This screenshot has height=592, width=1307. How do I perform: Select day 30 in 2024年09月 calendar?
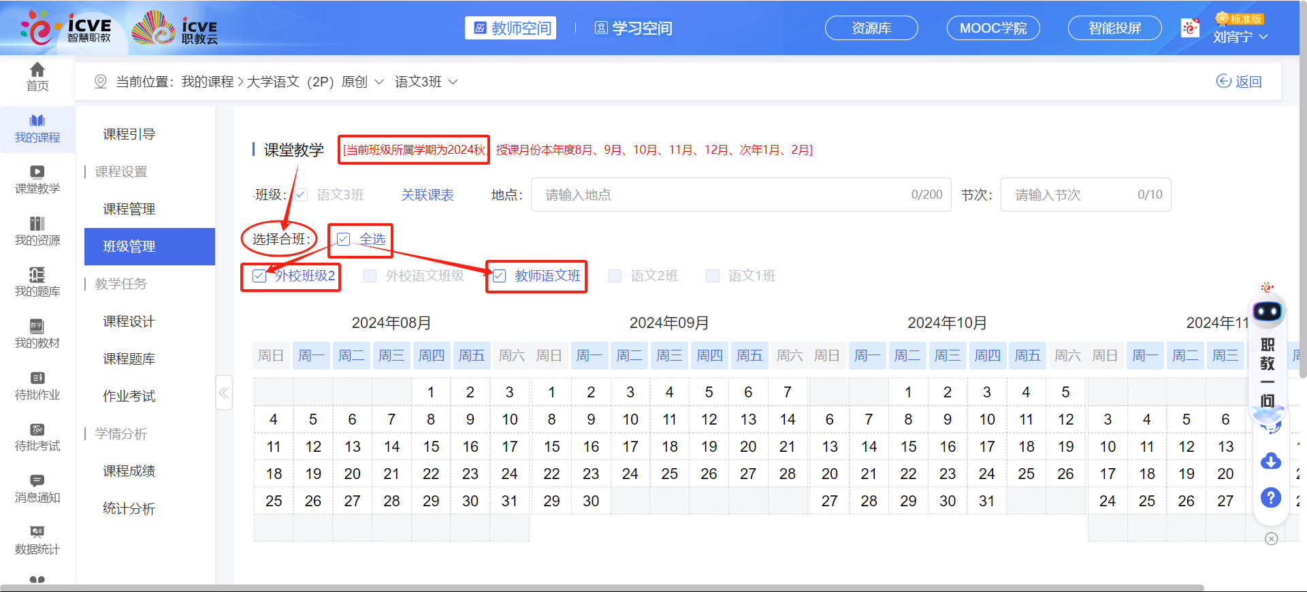click(591, 501)
